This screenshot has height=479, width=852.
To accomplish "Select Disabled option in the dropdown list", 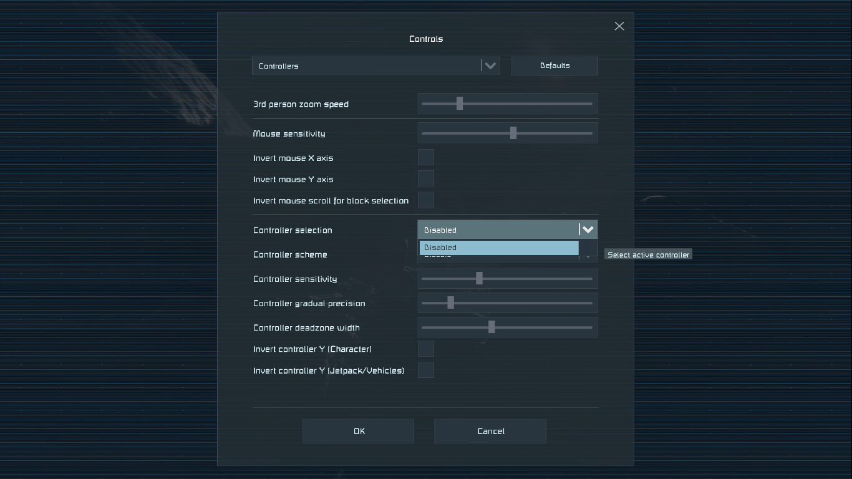I will click(x=498, y=248).
